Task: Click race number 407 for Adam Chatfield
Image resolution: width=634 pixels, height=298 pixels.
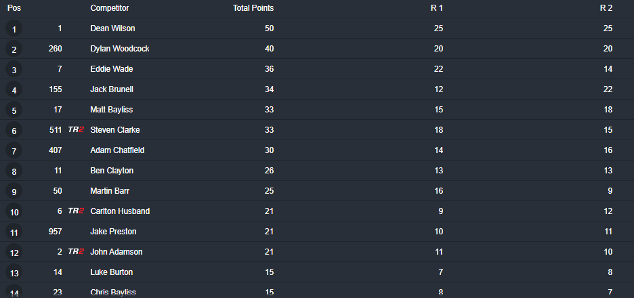Action: click(x=55, y=150)
